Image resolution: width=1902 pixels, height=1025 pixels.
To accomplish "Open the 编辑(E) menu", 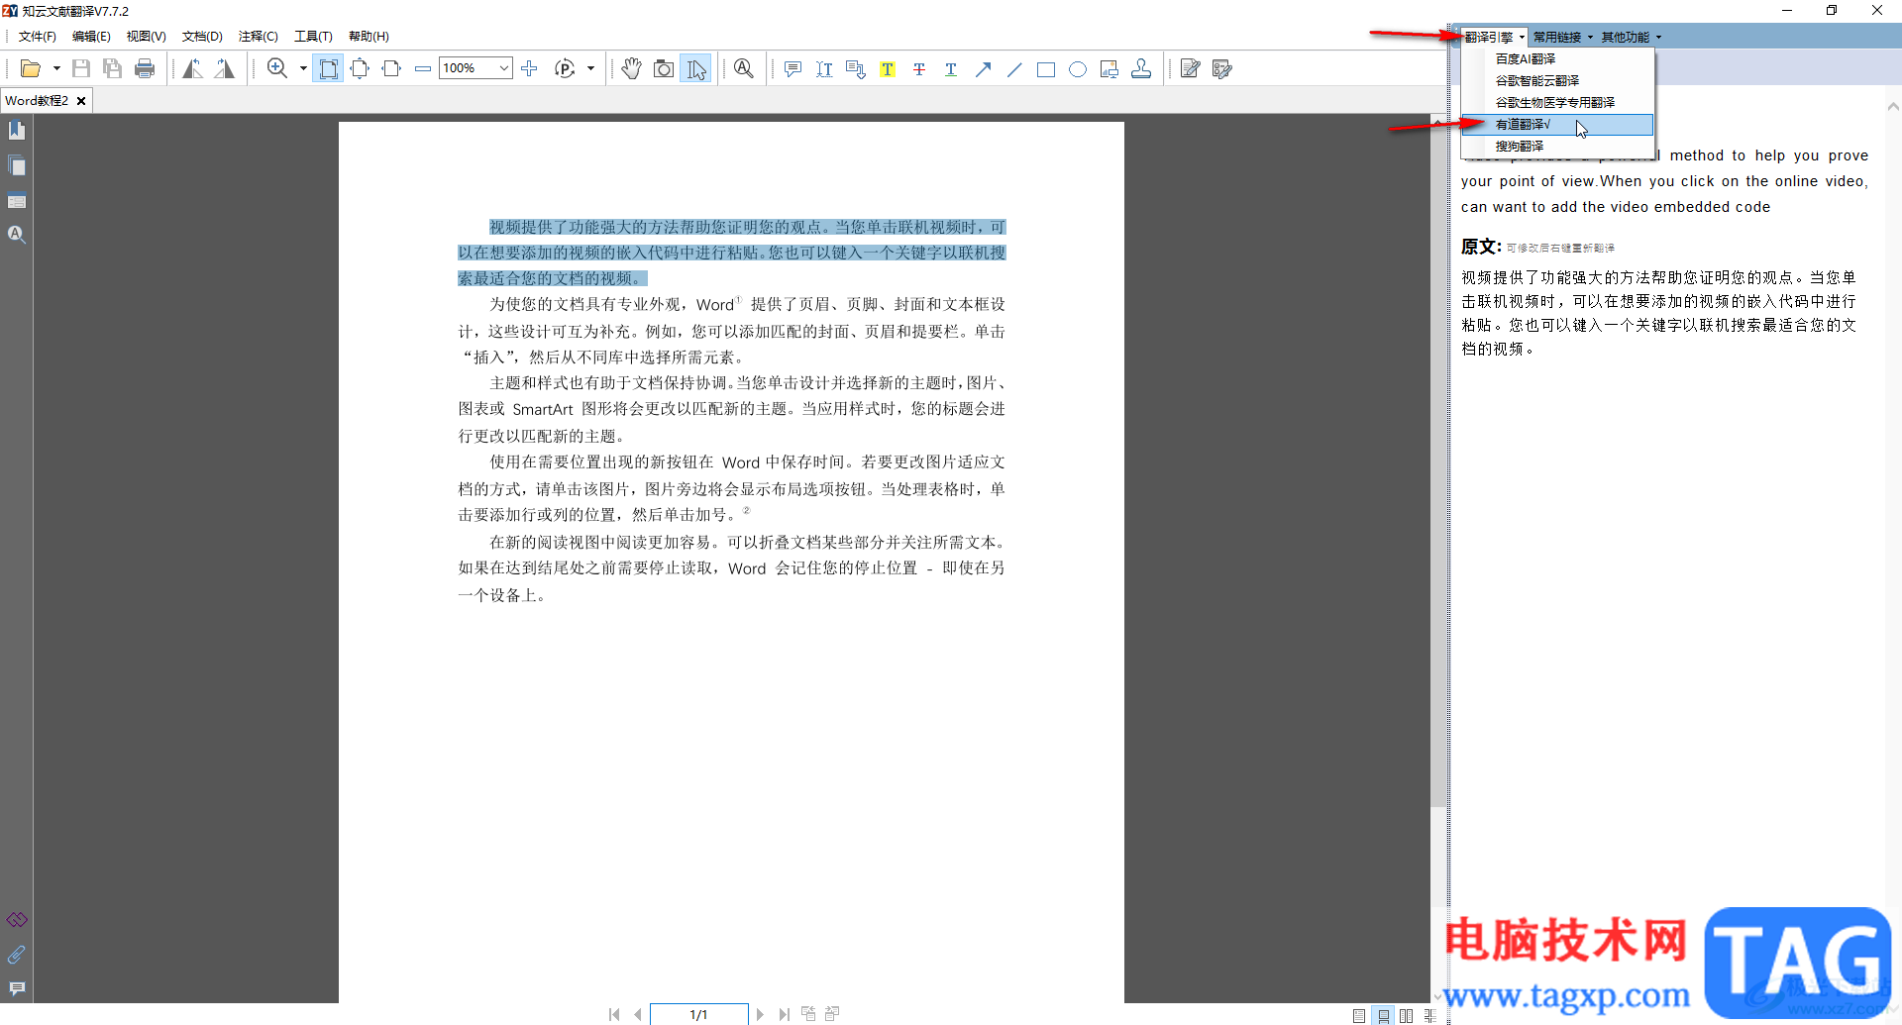I will 91,37.
